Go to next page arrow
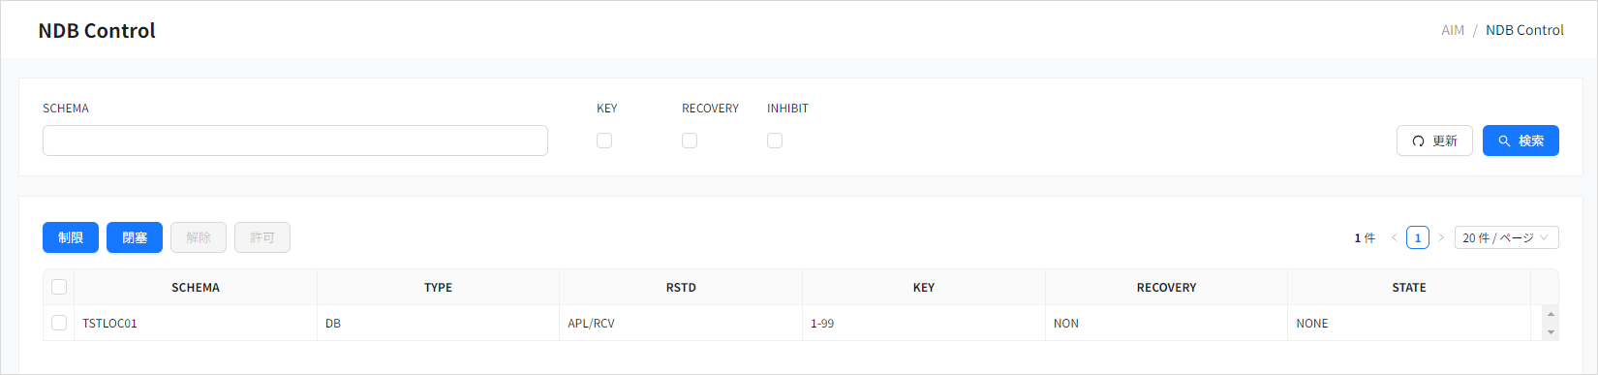The width and height of the screenshot is (1598, 375). point(1441,237)
